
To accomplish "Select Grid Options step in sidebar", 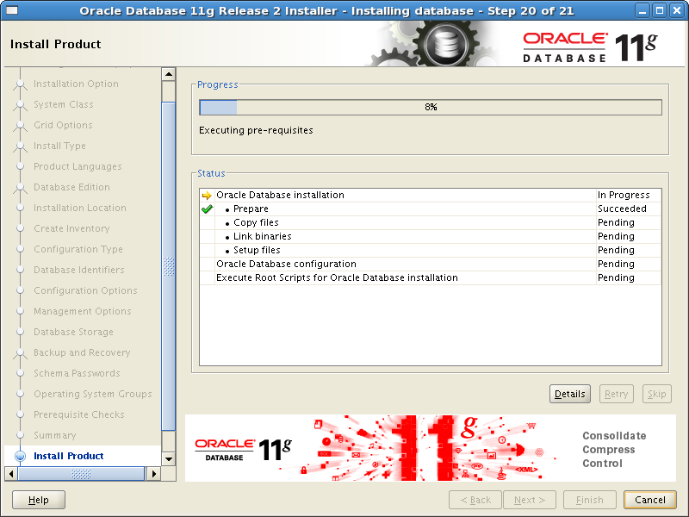I will (63, 125).
